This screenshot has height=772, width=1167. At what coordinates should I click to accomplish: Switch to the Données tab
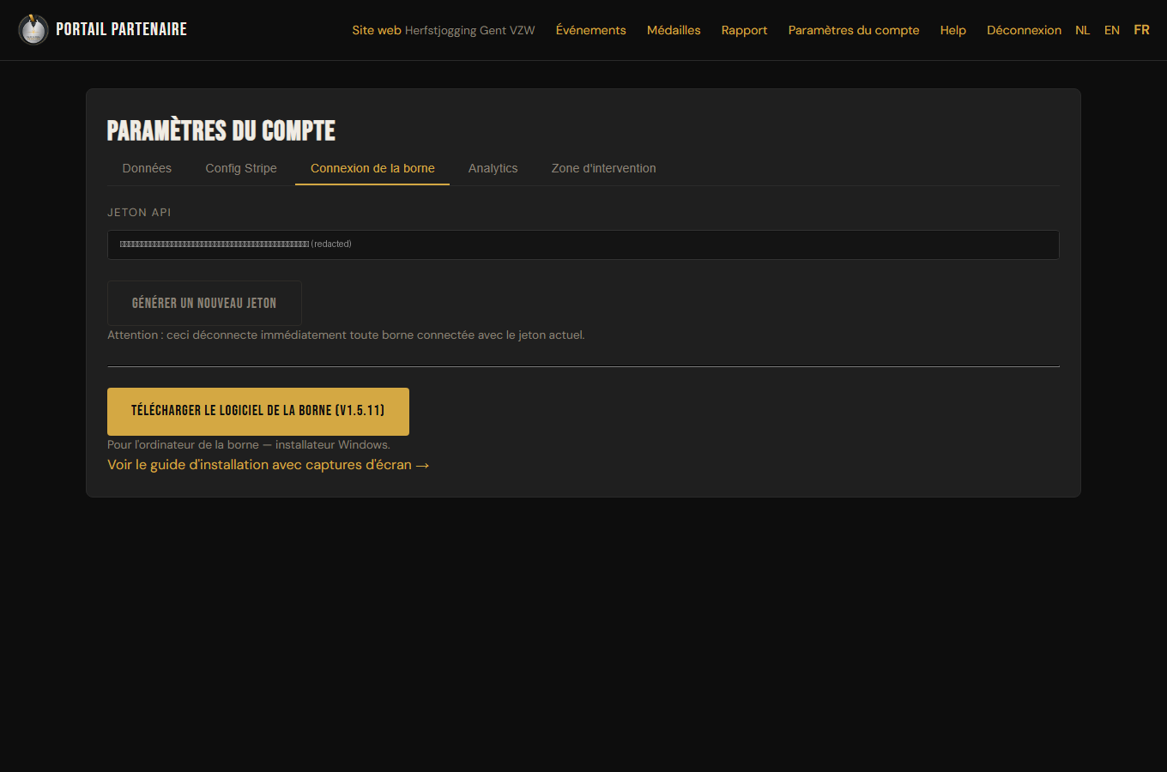pos(147,168)
